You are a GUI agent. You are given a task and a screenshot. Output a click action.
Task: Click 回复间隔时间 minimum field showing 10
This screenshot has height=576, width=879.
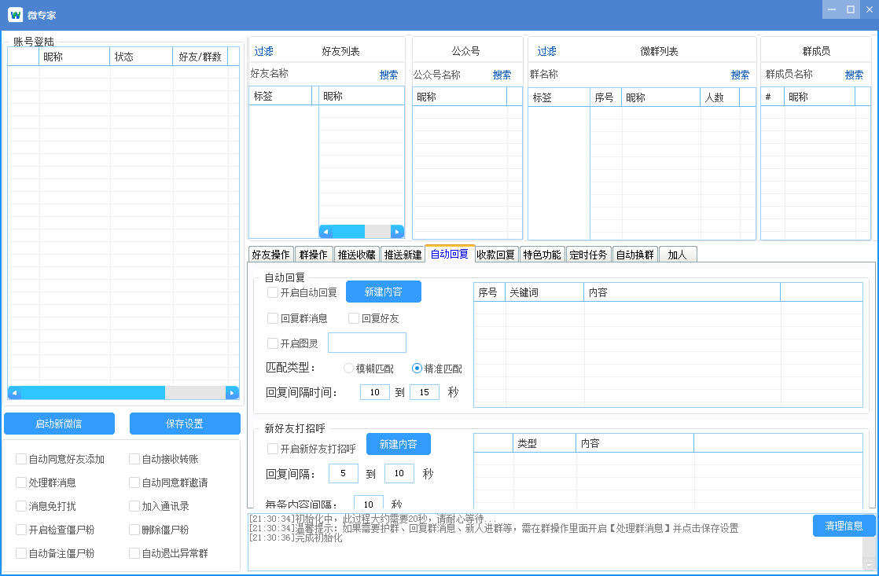click(375, 392)
